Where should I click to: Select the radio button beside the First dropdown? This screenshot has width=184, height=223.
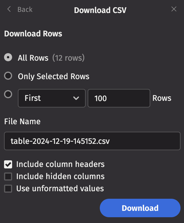tap(8, 94)
